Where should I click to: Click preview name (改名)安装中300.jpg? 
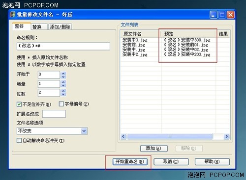tap(187, 40)
